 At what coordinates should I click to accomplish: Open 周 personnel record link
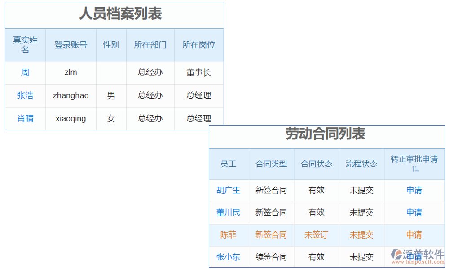[25, 73]
